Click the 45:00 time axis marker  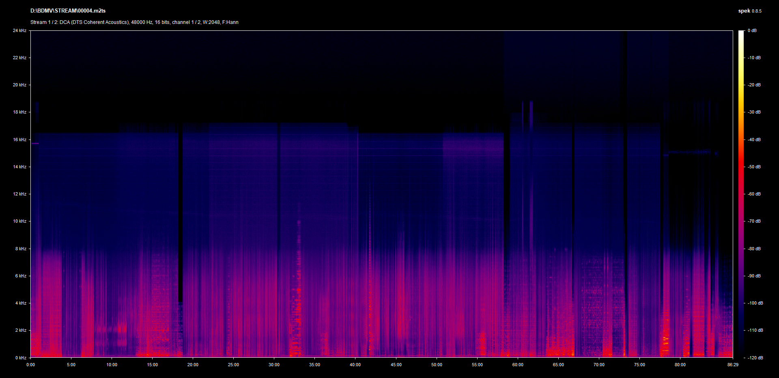point(396,365)
